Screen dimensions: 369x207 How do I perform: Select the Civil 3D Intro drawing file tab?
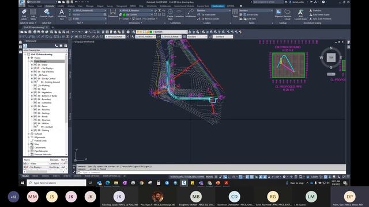[34, 28]
